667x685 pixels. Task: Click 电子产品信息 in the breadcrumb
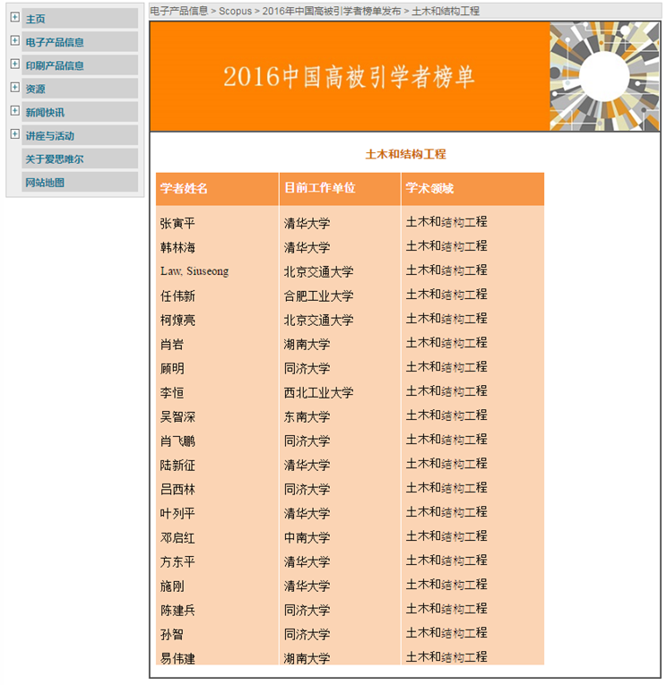click(x=178, y=12)
